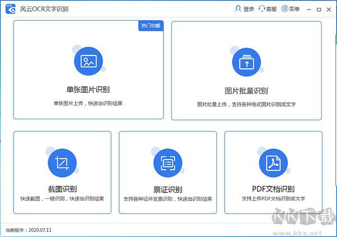337x237 pixels.
Task: Select the 票证识别 title text
Action: [167, 189]
